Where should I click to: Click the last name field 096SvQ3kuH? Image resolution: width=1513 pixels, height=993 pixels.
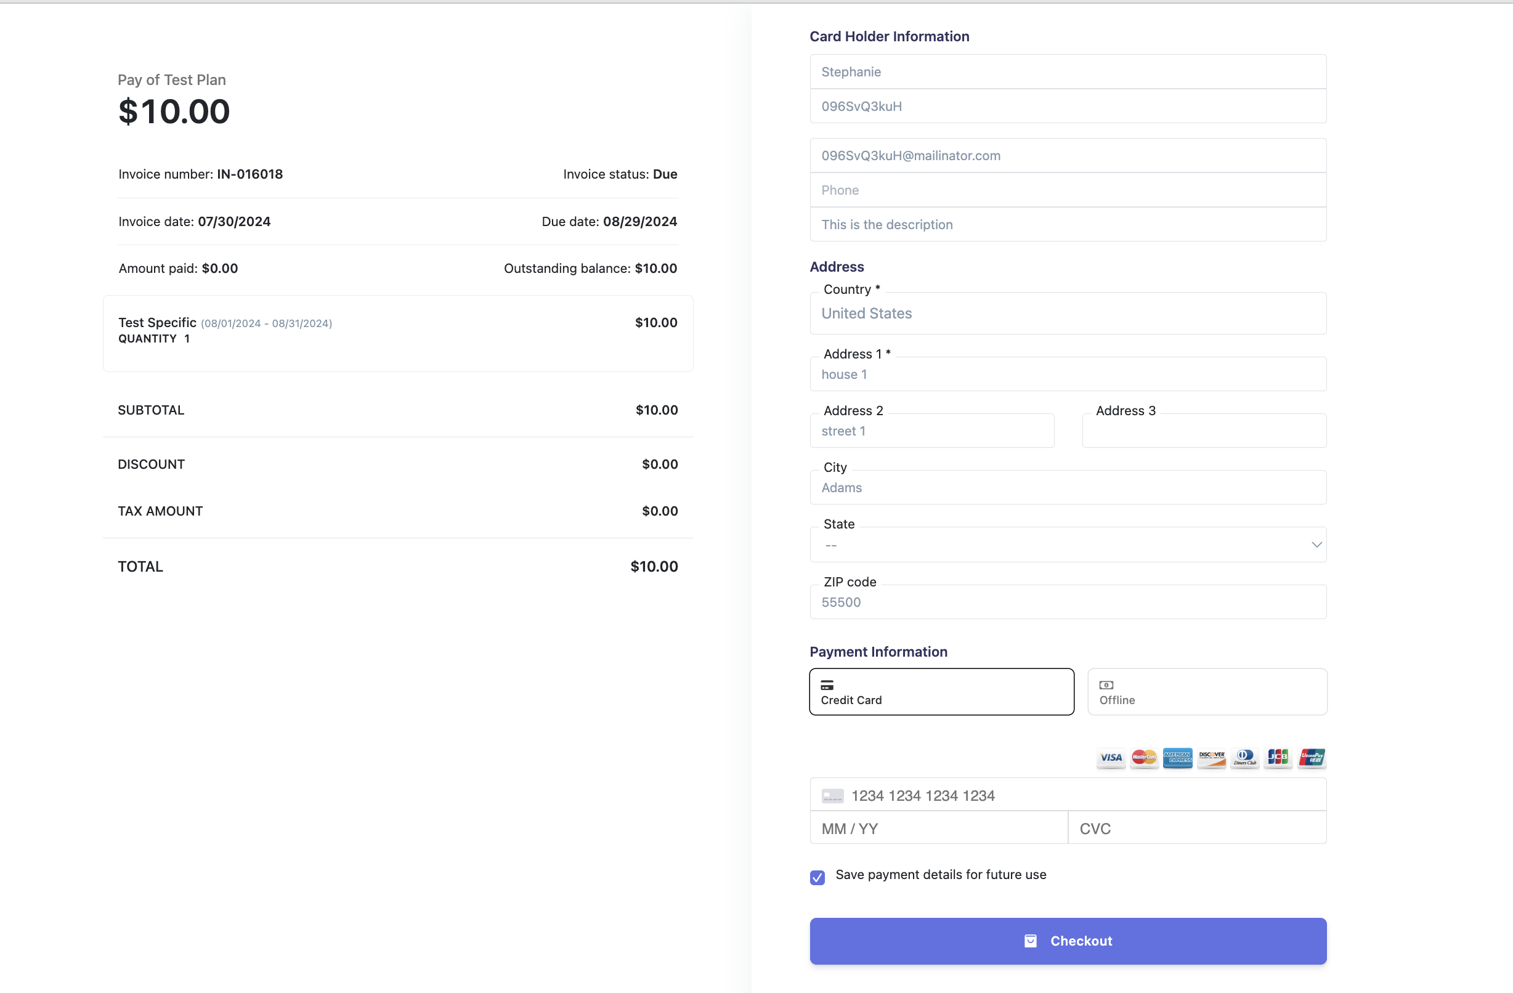[1068, 106]
